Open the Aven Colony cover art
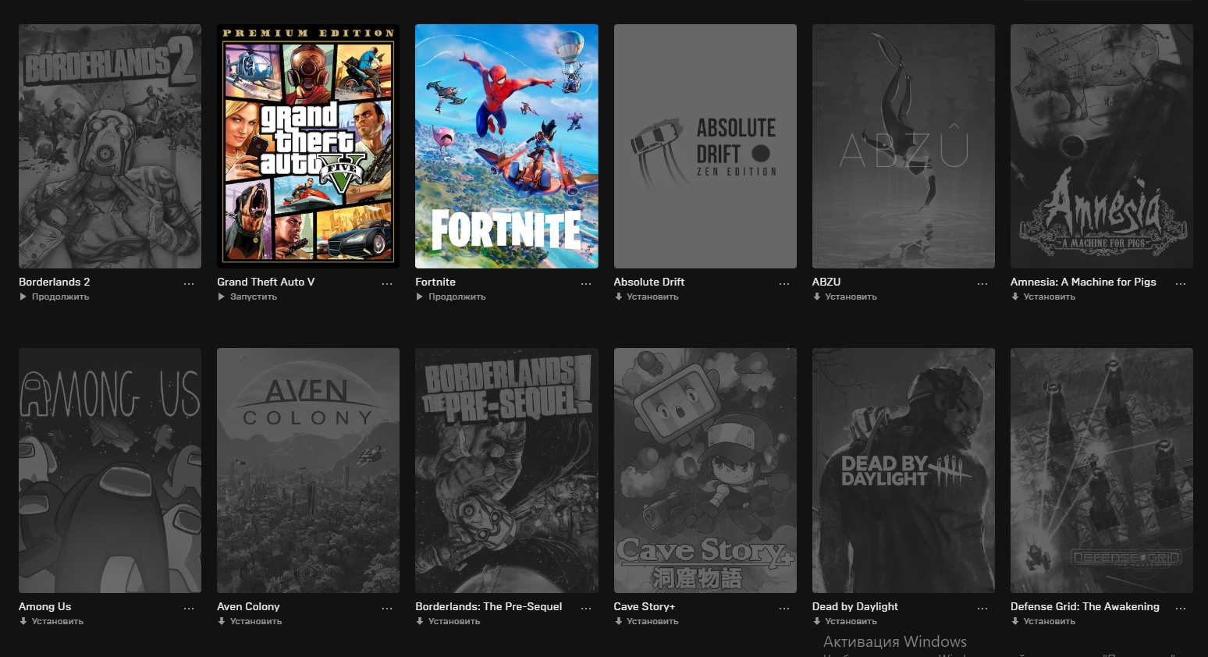 pyautogui.click(x=308, y=471)
